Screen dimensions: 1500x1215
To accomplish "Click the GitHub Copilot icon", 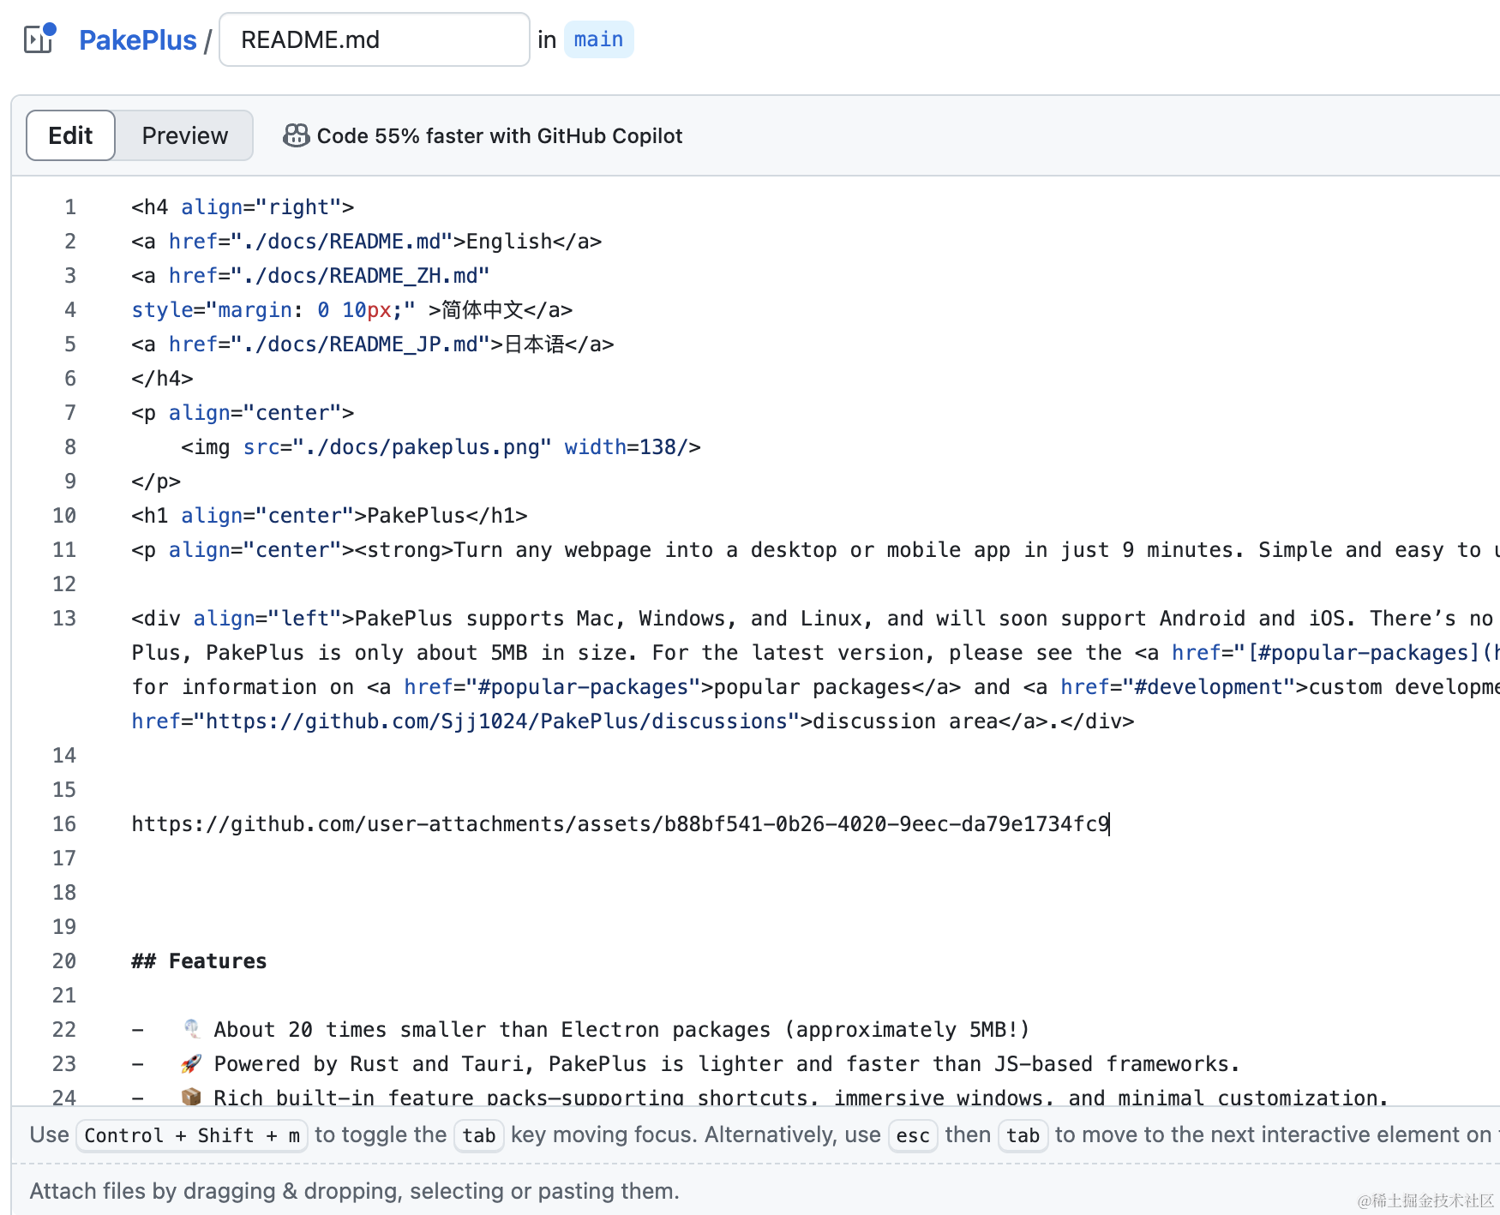I will coord(297,135).
